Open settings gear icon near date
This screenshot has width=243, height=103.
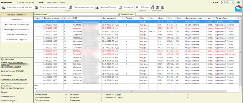pyautogui.click(x=238, y=2)
